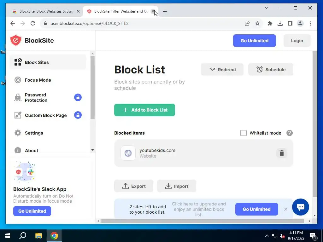Image resolution: width=323 pixels, height=242 pixels.
Task: Open the Extensions puzzle icon
Action: [270, 23]
